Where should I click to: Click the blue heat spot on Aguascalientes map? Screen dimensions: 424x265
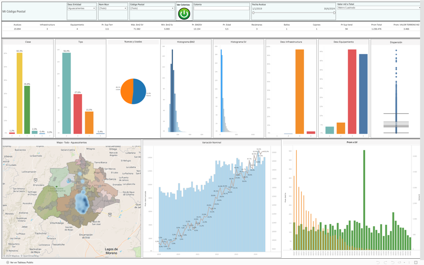pos(82,202)
